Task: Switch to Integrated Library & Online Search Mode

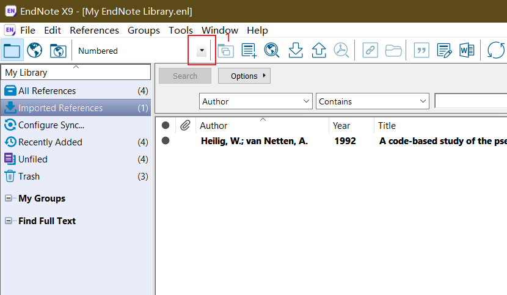Action: click(x=58, y=51)
